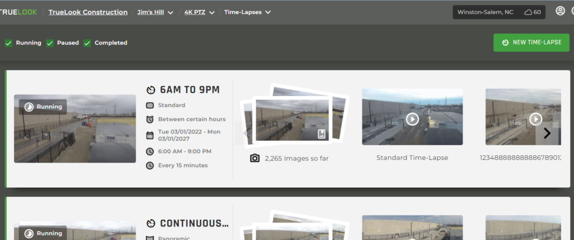Open first video thumbnail in the Continuous row
This screenshot has height=240, width=574.
tap(412, 228)
